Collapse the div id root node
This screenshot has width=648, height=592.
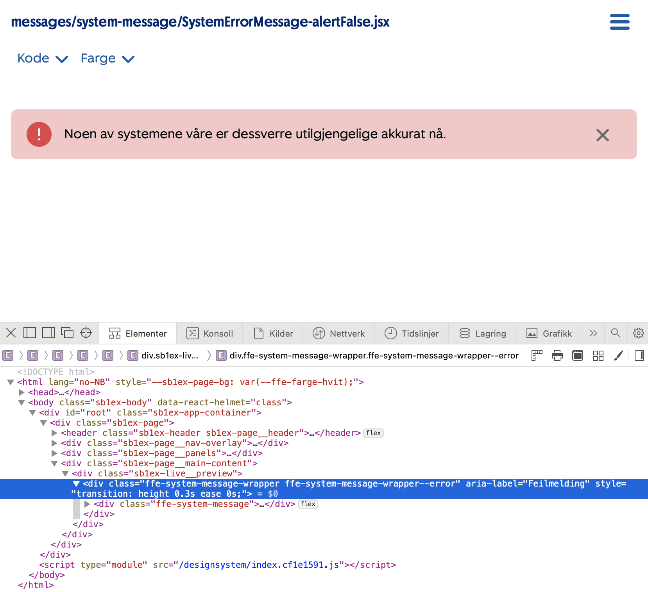(x=32, y=412)
